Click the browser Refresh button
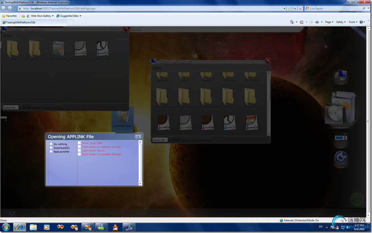Screen dimensions: 372x233 point(295,9)
